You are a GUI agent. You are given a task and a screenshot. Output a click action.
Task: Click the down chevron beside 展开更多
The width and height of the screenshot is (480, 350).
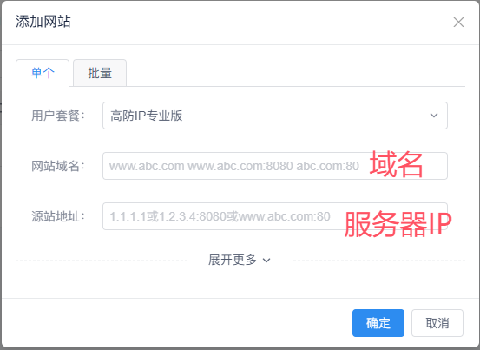(x=266, y=261)
